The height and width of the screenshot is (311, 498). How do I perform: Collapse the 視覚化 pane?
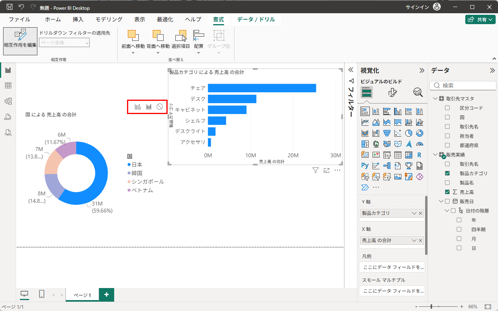(x=422, y=70)
